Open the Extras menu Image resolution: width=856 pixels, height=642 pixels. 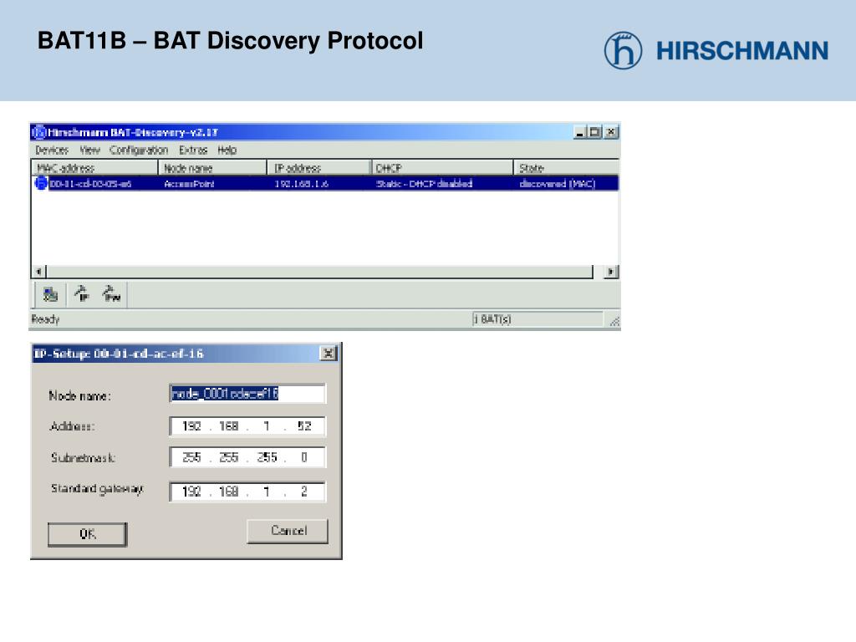[x=193, y=150]
